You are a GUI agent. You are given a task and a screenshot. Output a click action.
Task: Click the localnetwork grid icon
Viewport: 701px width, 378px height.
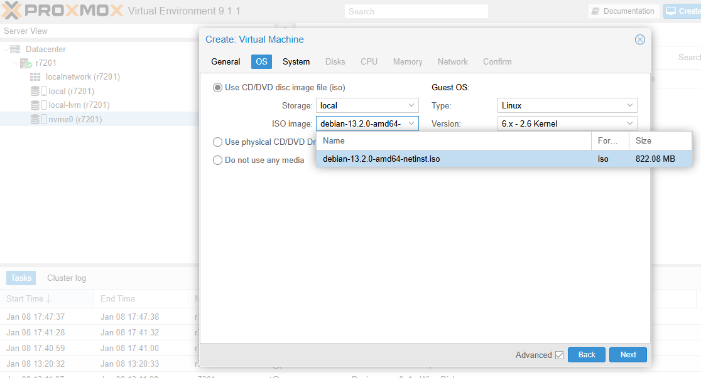pos(36,77)
